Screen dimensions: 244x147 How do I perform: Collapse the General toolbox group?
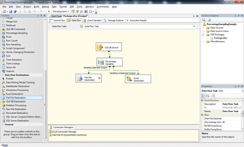[x=3, y=124]
